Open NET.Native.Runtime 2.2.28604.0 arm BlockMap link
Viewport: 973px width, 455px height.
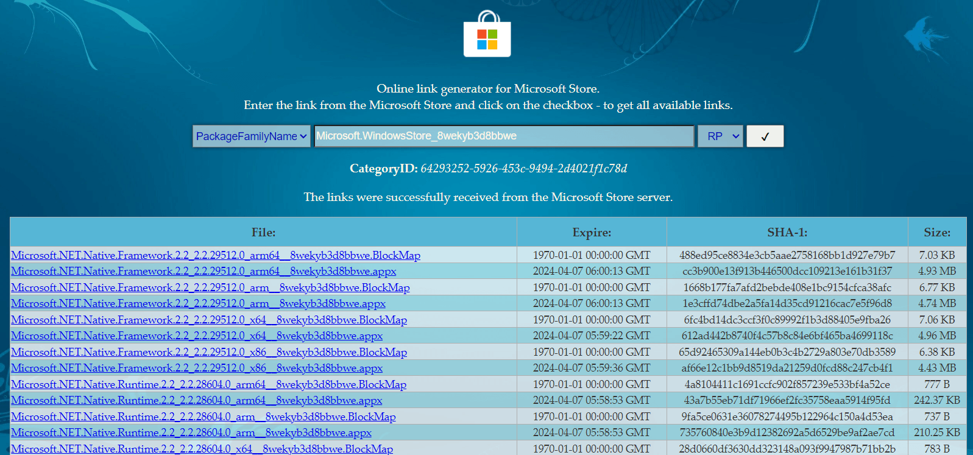tap(203, 417)
